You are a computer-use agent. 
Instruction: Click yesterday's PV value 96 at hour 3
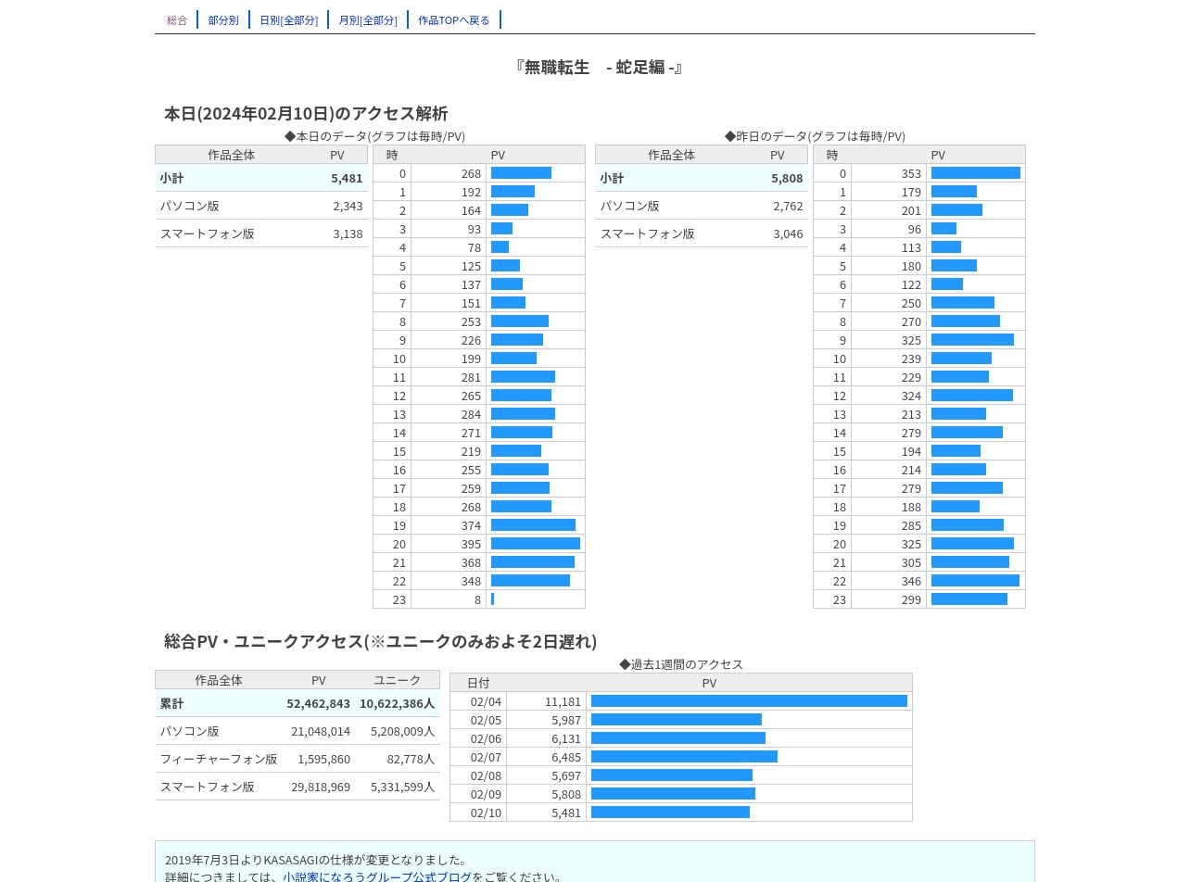915,229
